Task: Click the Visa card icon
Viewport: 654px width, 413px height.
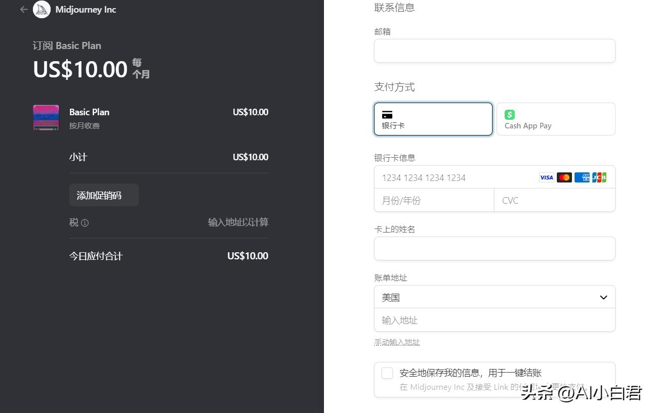Action: click(x=546, y=177)
